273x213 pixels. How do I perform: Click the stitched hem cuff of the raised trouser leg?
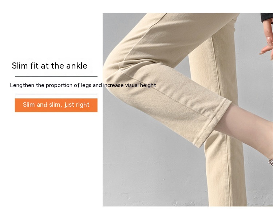point(213,122)
